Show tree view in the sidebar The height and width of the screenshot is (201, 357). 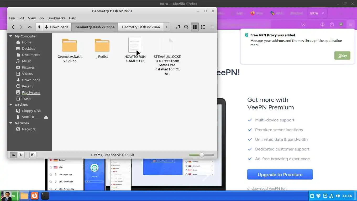(21, 155)
